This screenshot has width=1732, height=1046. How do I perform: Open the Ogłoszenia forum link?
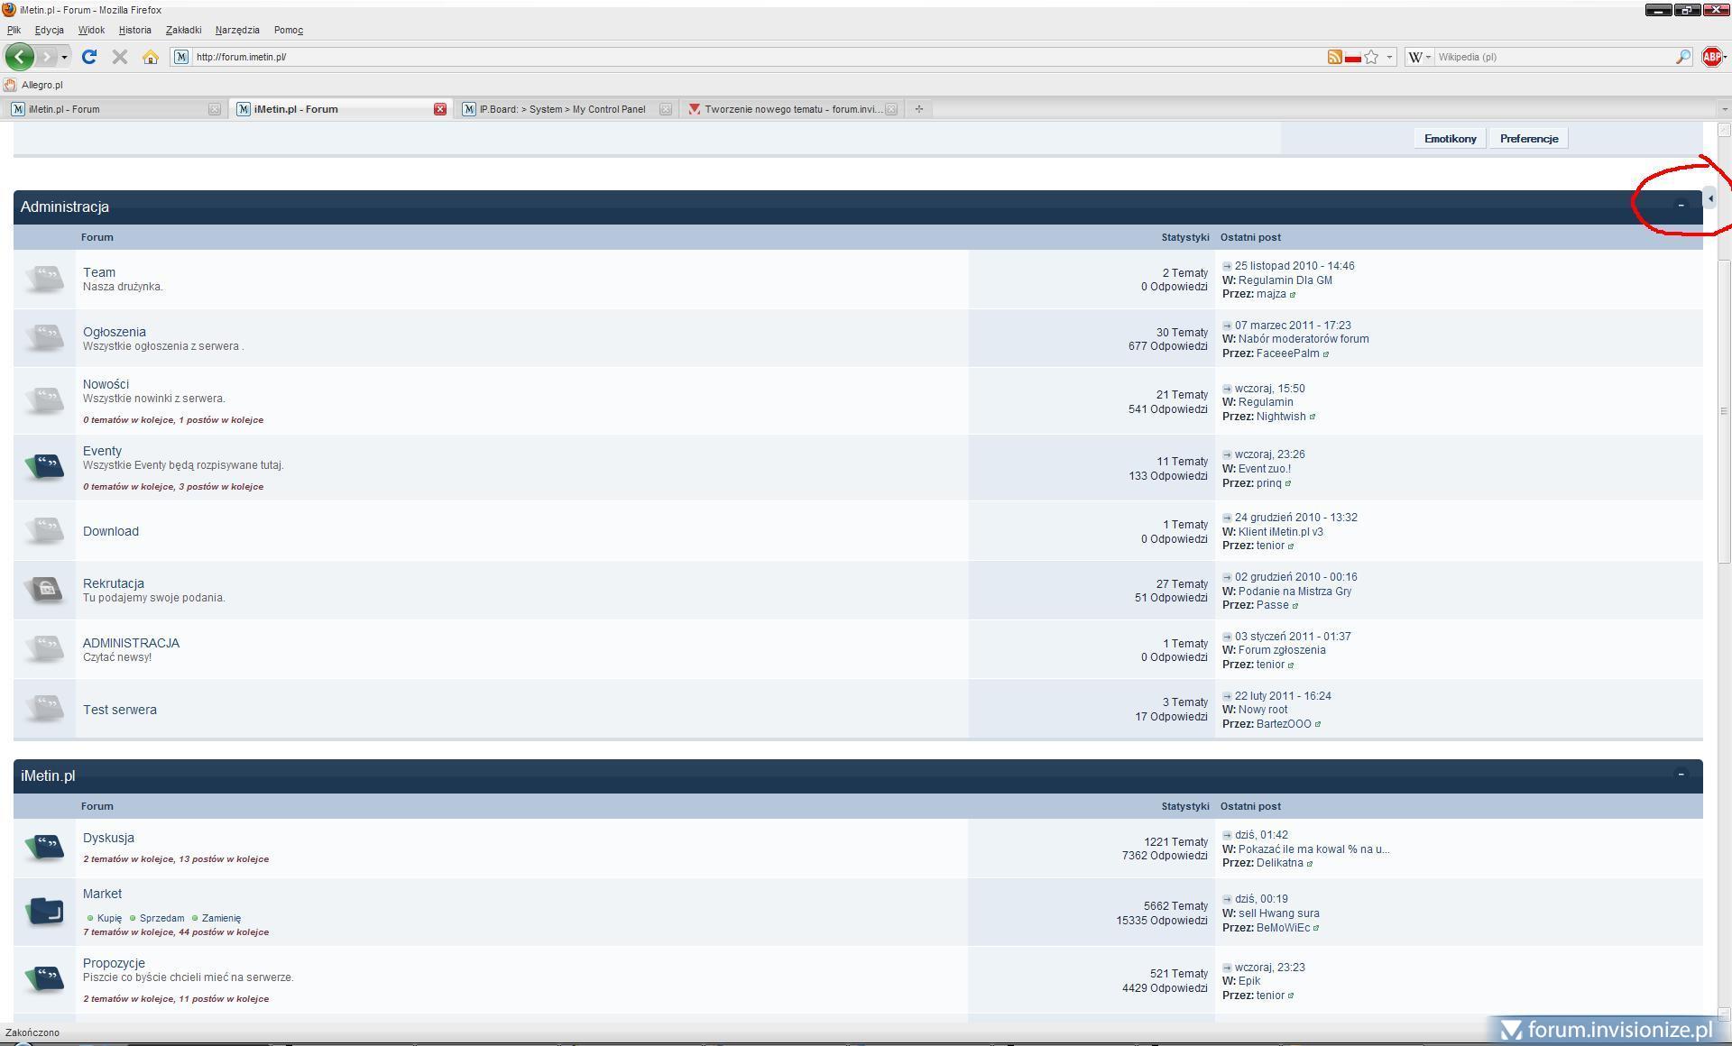[114, 332]
